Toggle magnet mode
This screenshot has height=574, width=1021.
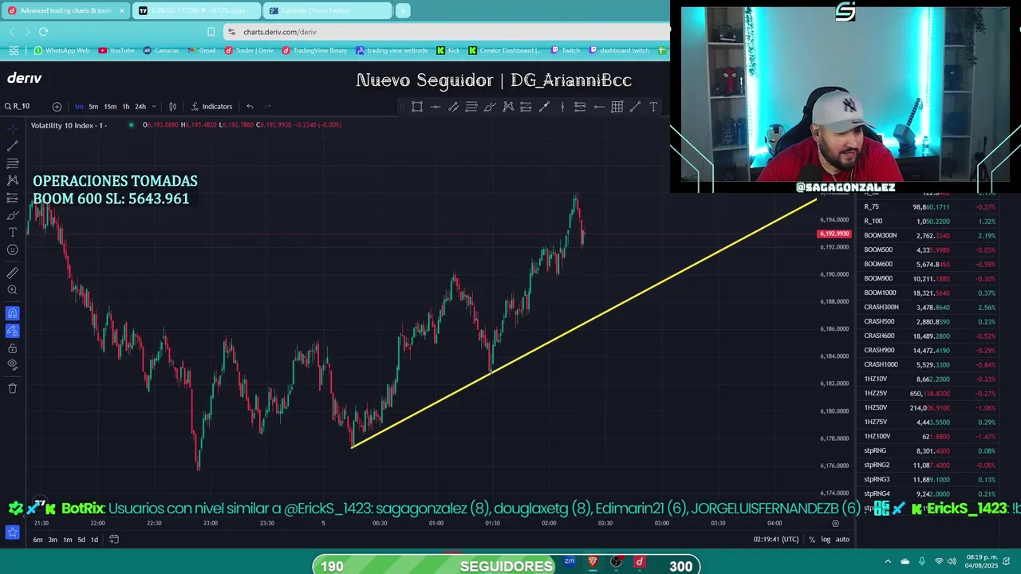[13, 313]
